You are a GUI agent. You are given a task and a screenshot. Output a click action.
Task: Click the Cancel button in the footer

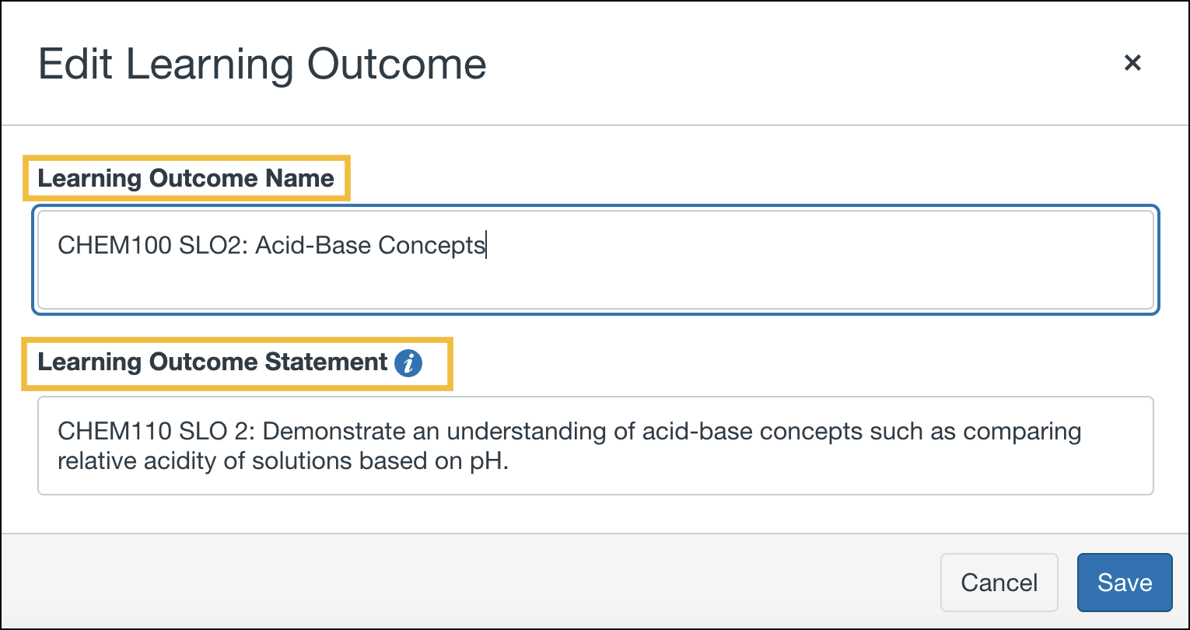pos(999,582)
